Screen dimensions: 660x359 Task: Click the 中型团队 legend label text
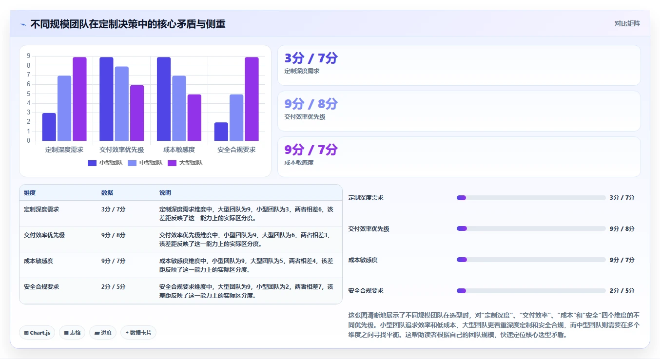point(151,163)
